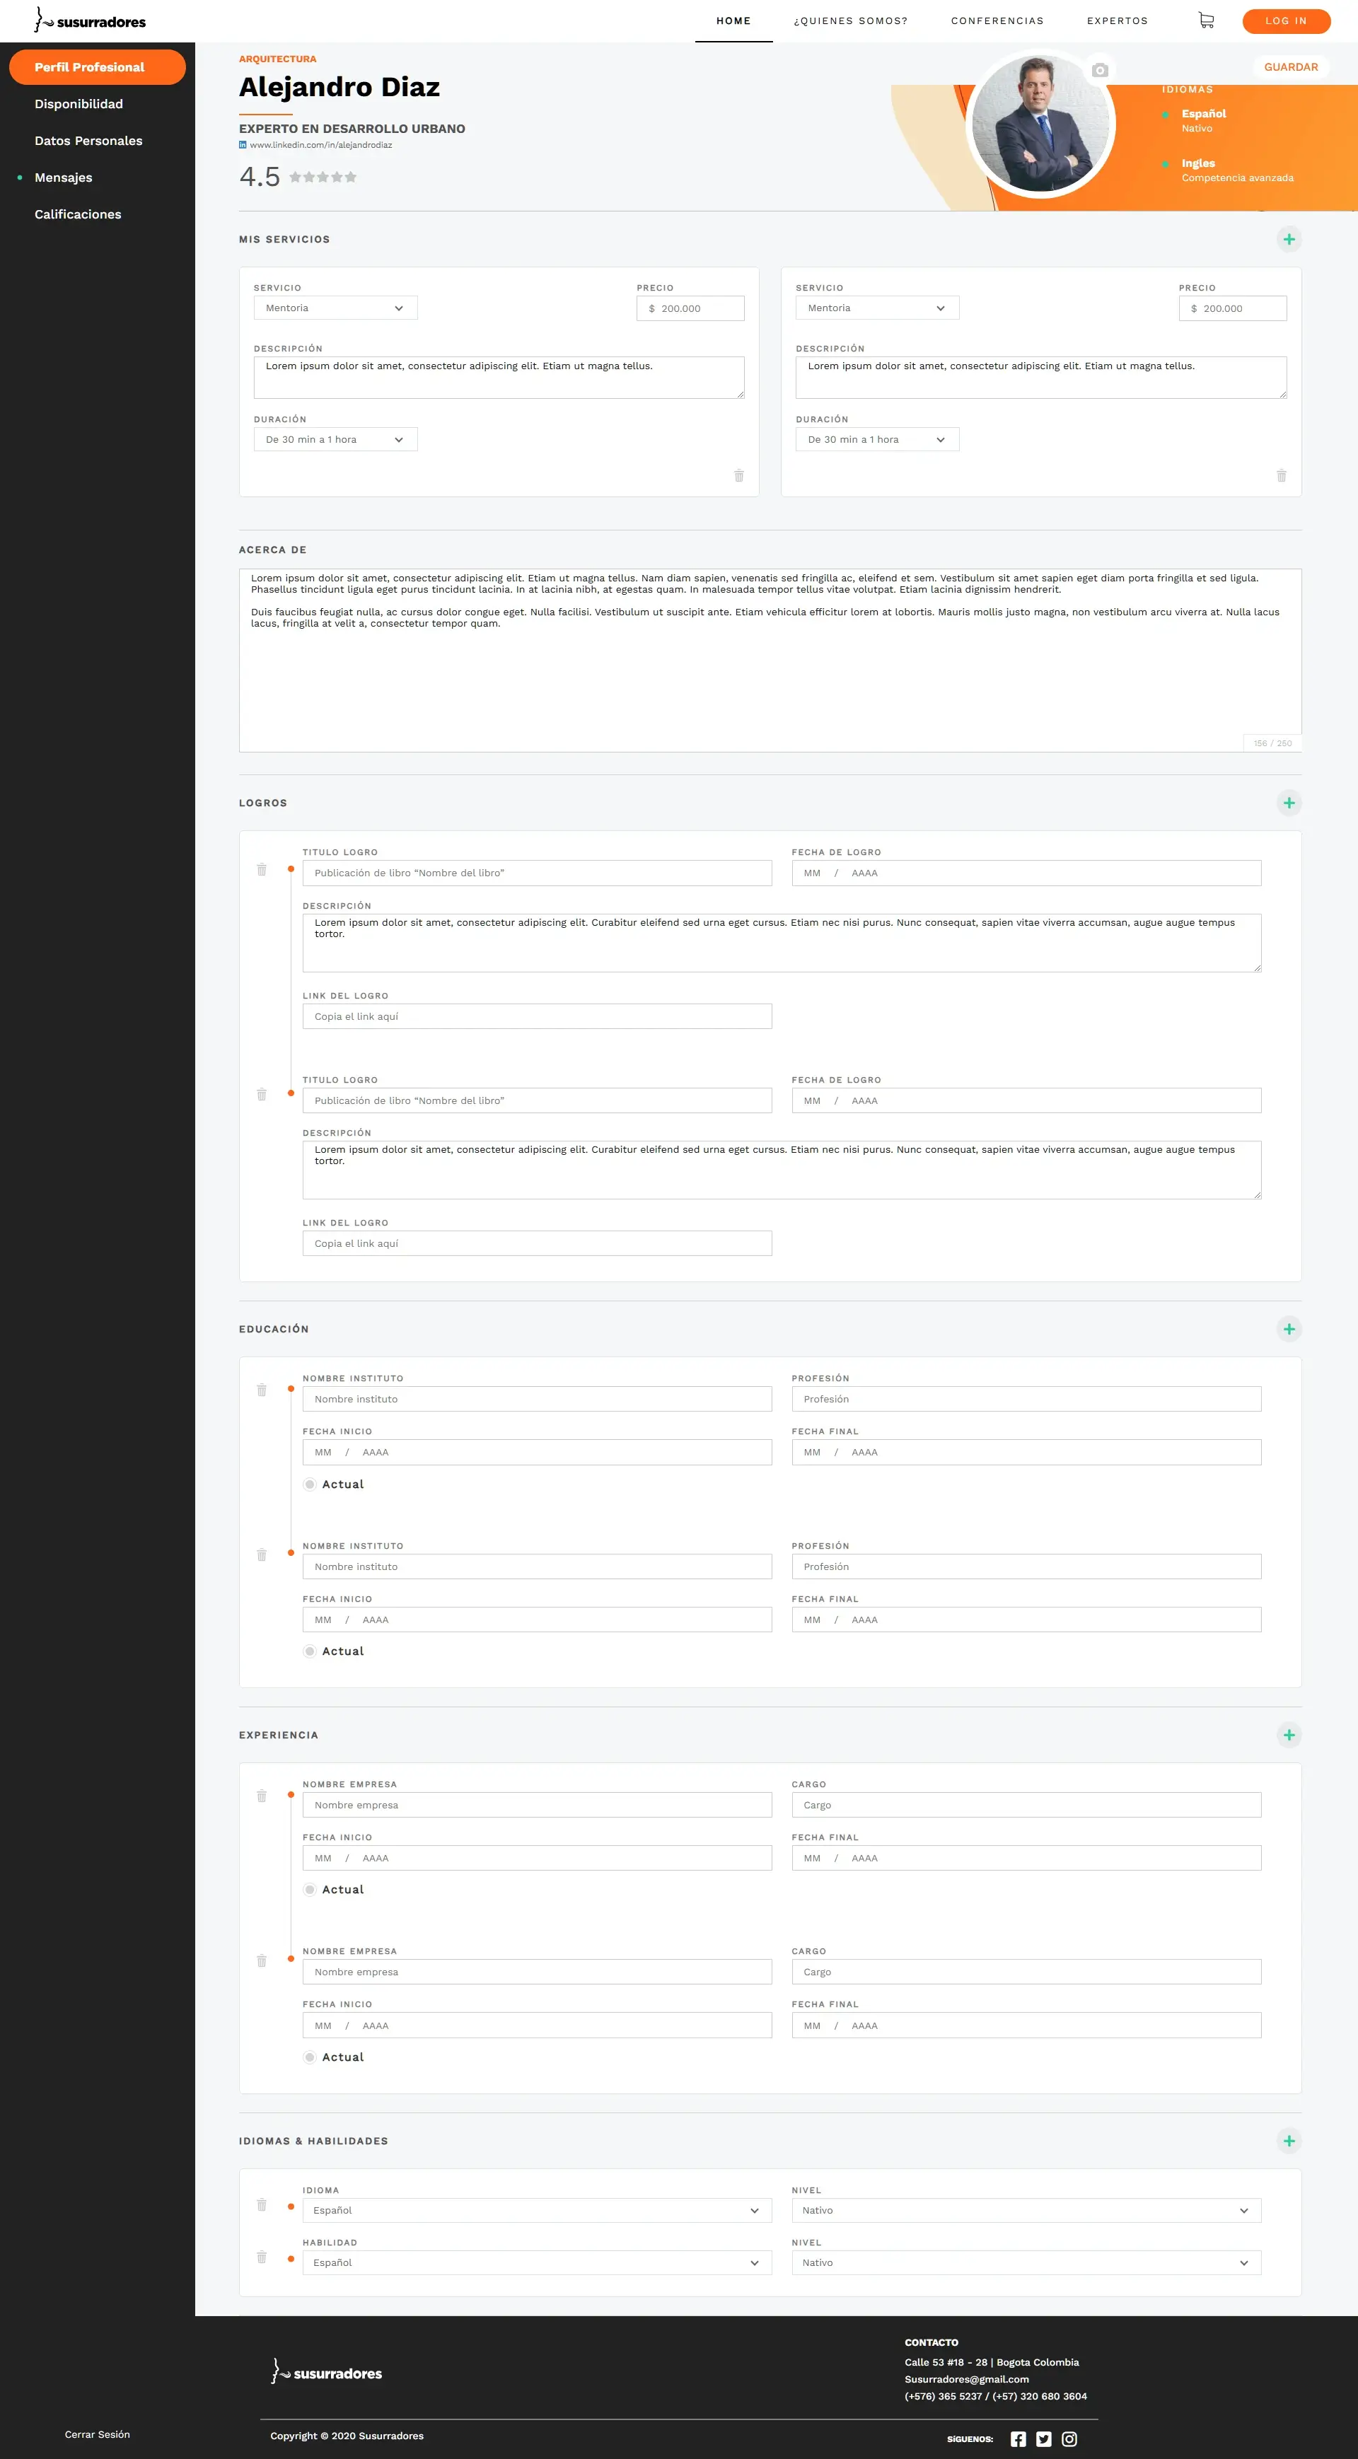Click the Precio field in first service card
Screen dimensions: 1358x2459
(x=690, y=308)
